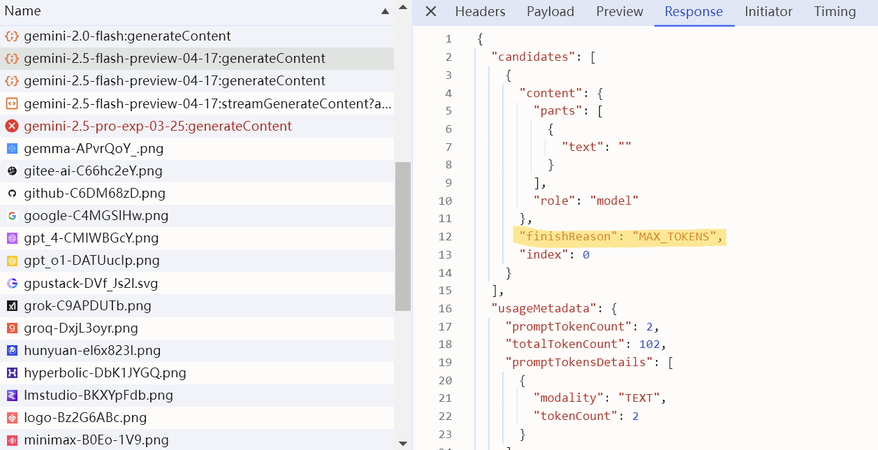Click the grok-C9APDUTb.png file icon
The height and width of the screenshot is (450, 878).
[x=12, y=306]
